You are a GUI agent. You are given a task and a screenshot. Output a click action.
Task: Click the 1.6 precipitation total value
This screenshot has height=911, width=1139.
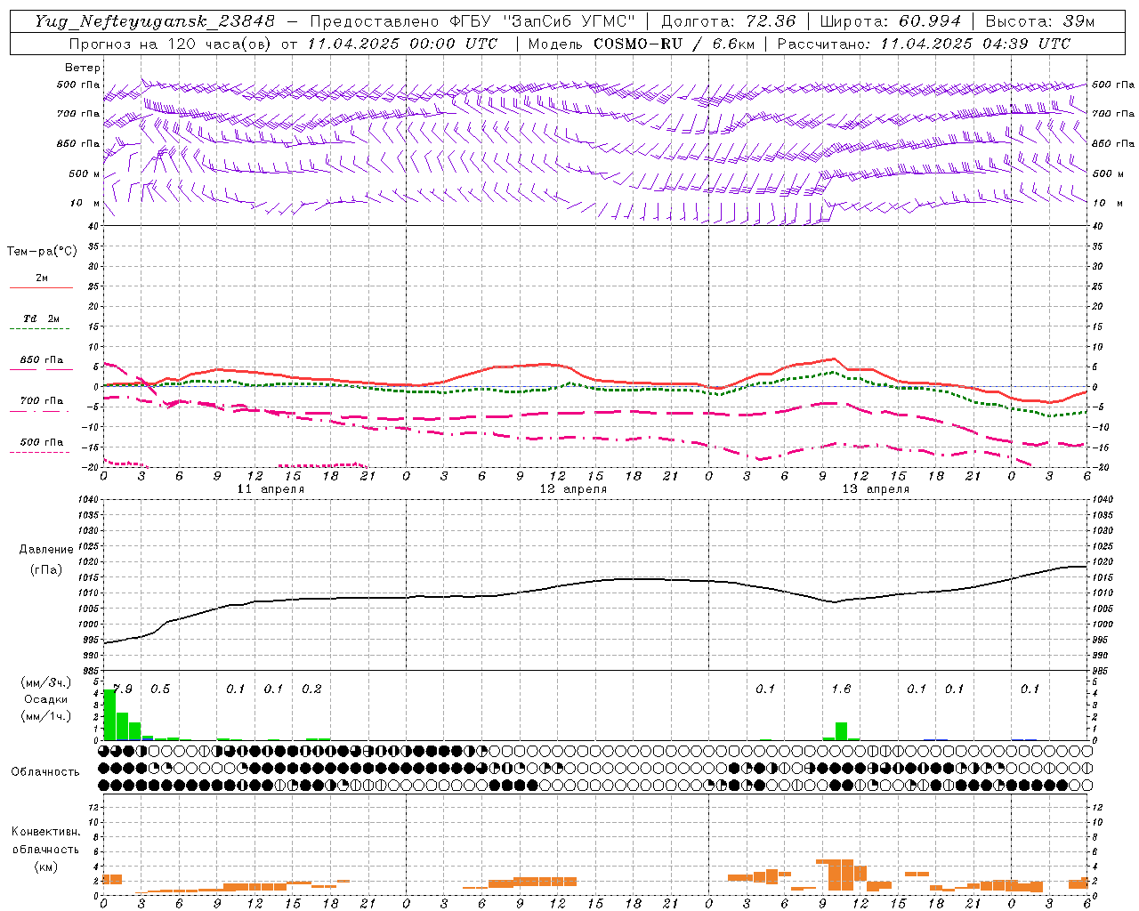841,689
